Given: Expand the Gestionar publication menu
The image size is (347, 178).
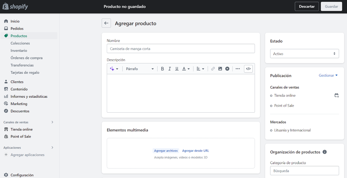Looking at the screenshot, I should click(328, 76).
